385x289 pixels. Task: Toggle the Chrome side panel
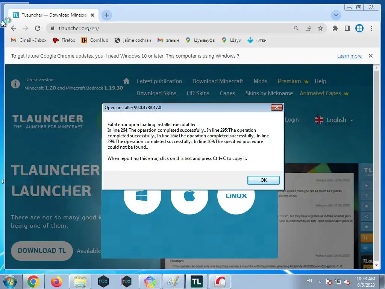tap(347, 28)
